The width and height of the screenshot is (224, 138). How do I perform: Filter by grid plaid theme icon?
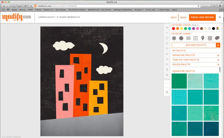pos(210,38)
